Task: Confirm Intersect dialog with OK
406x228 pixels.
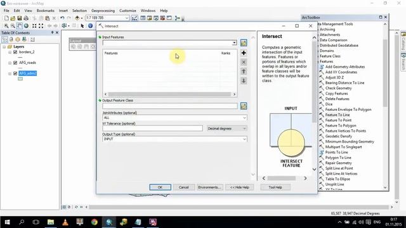Action: coord(160,187)
